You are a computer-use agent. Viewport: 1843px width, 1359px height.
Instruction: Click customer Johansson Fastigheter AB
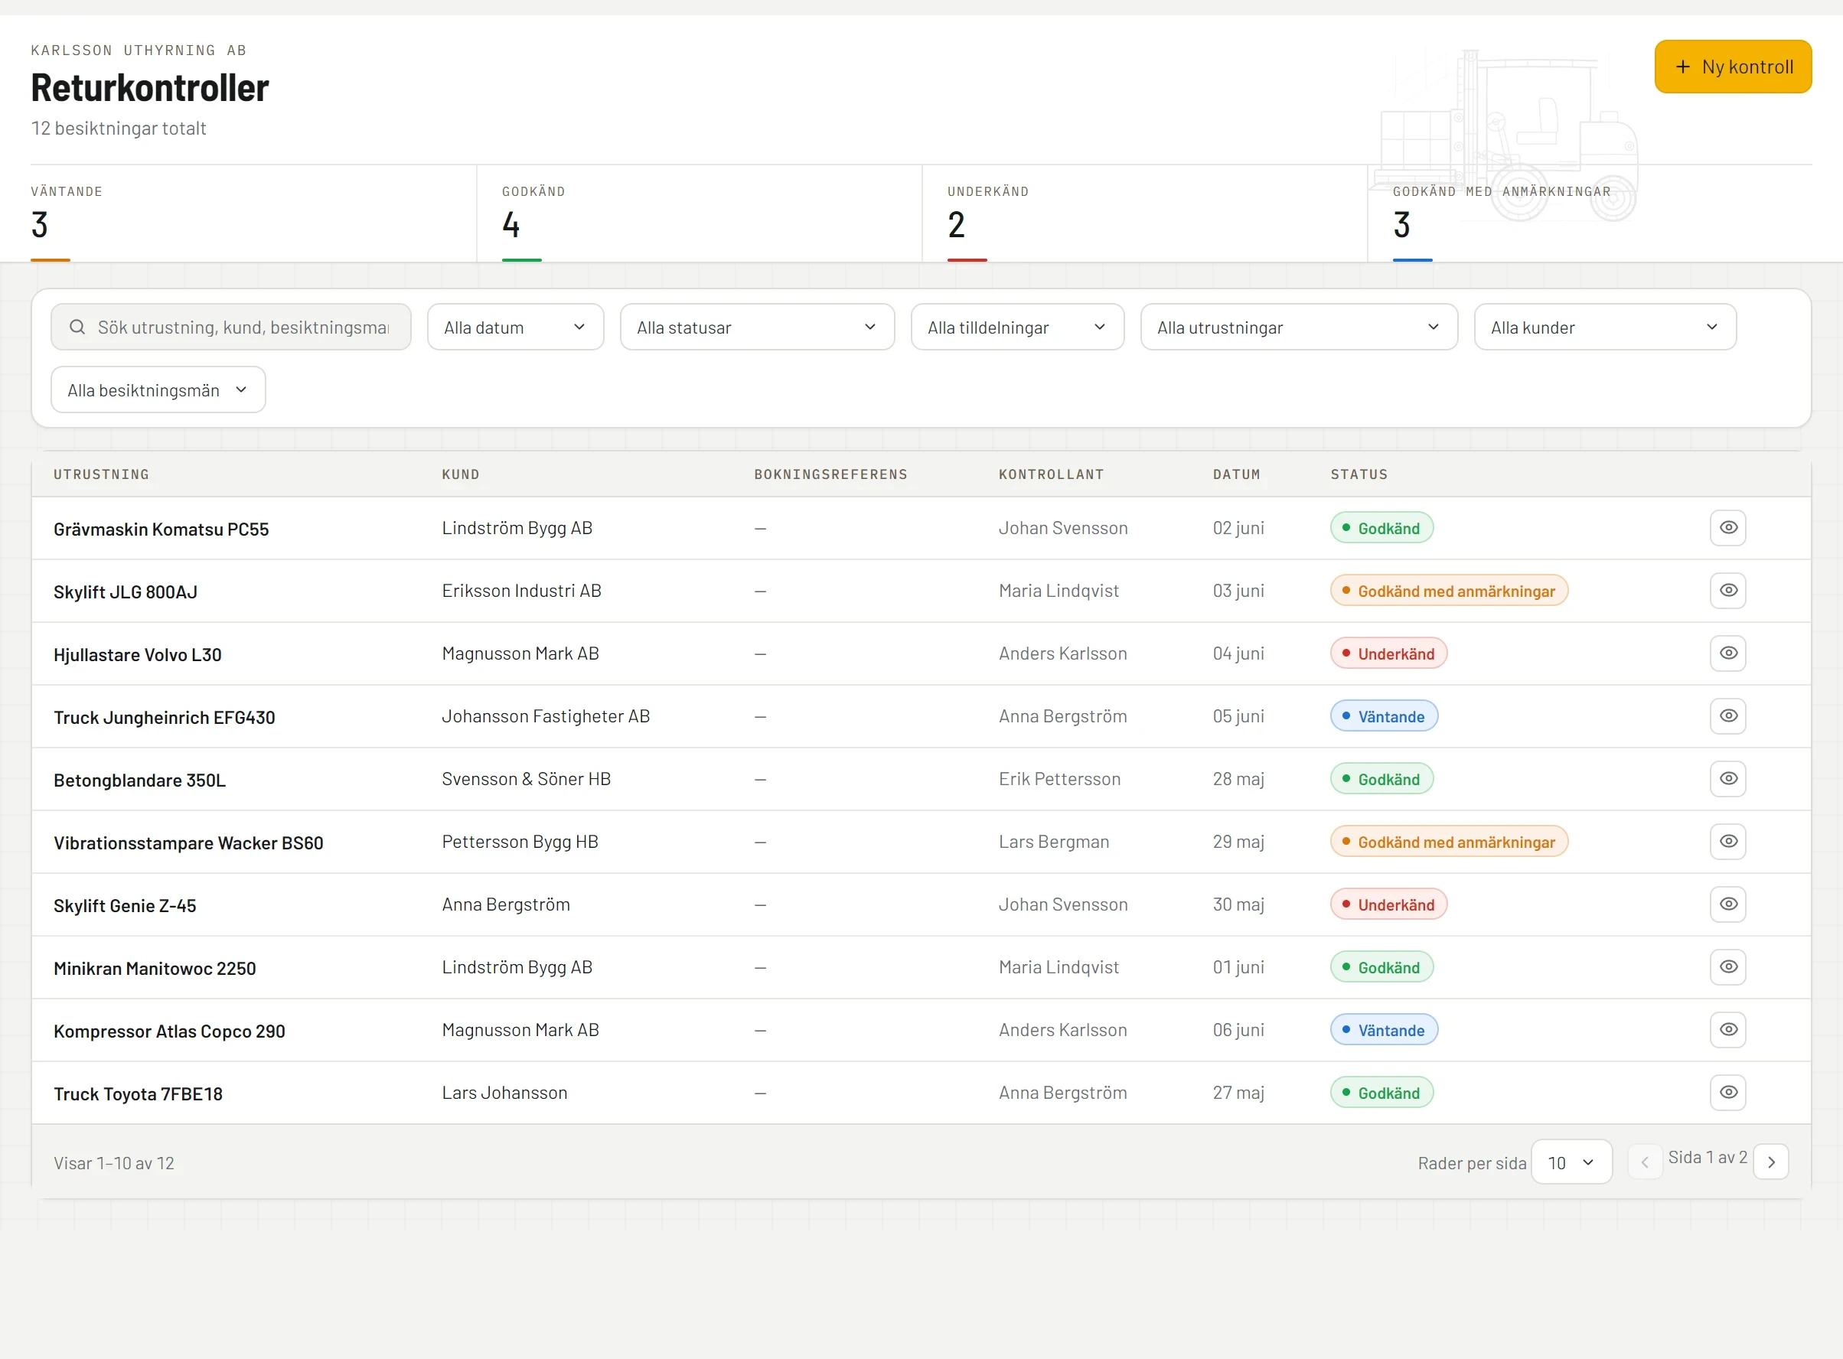coord(546,716)
